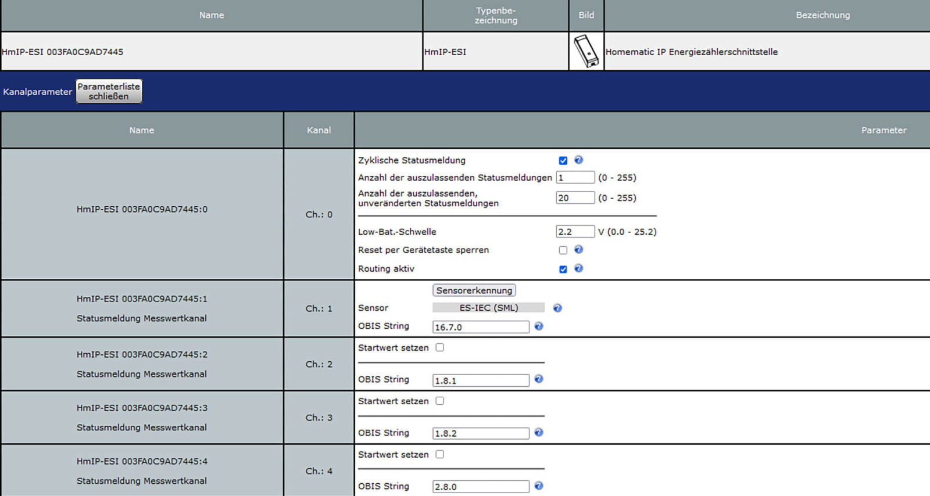Viewport: 930px width, 496px height.
Task: Click Homematic IP Energiezählerschnittstelle text
Action: pyautogui.click(x=692, y=52)
